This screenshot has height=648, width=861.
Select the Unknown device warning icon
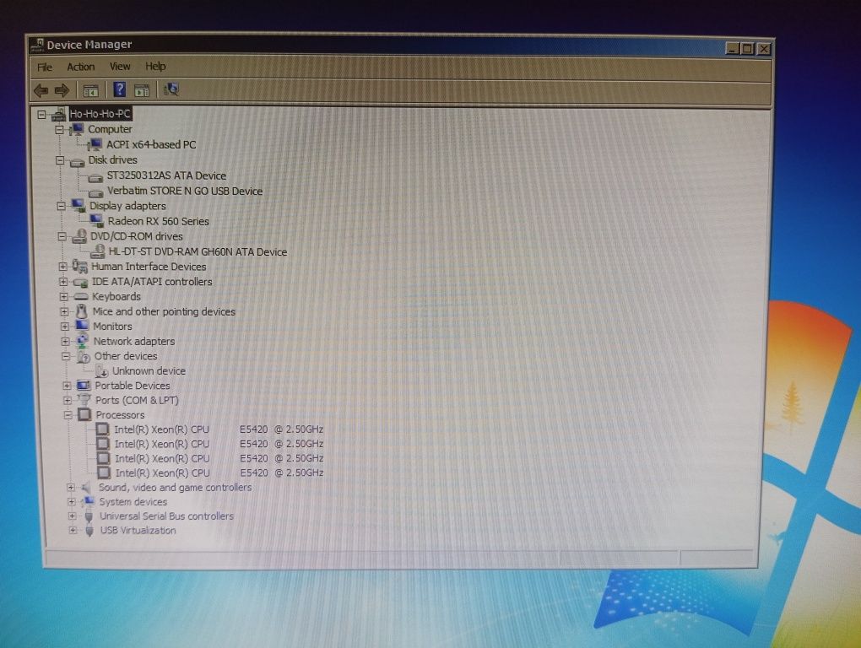102,371
